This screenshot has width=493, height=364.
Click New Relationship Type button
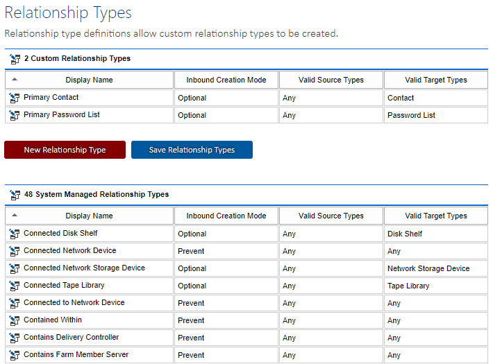(65, 150)
